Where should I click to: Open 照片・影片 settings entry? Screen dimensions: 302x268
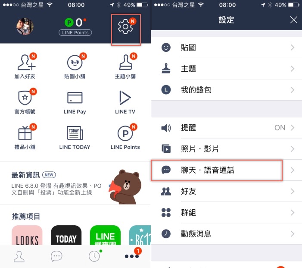click(x=227, y=149)
